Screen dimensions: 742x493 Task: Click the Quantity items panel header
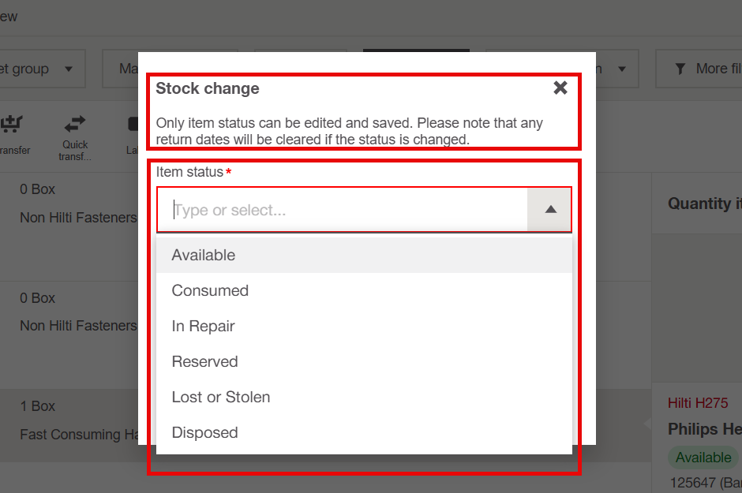click(703, 204)
